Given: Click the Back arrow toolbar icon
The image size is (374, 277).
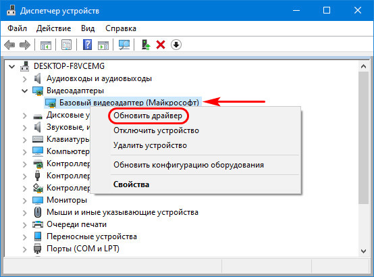Looking at the screenshot, I should click(9, 45).
